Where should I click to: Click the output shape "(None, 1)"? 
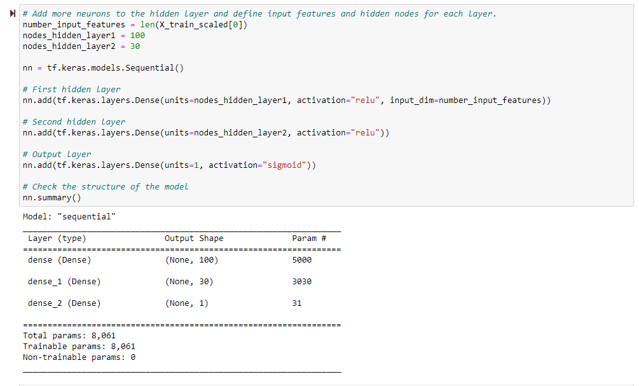click(x=187, y=303)
